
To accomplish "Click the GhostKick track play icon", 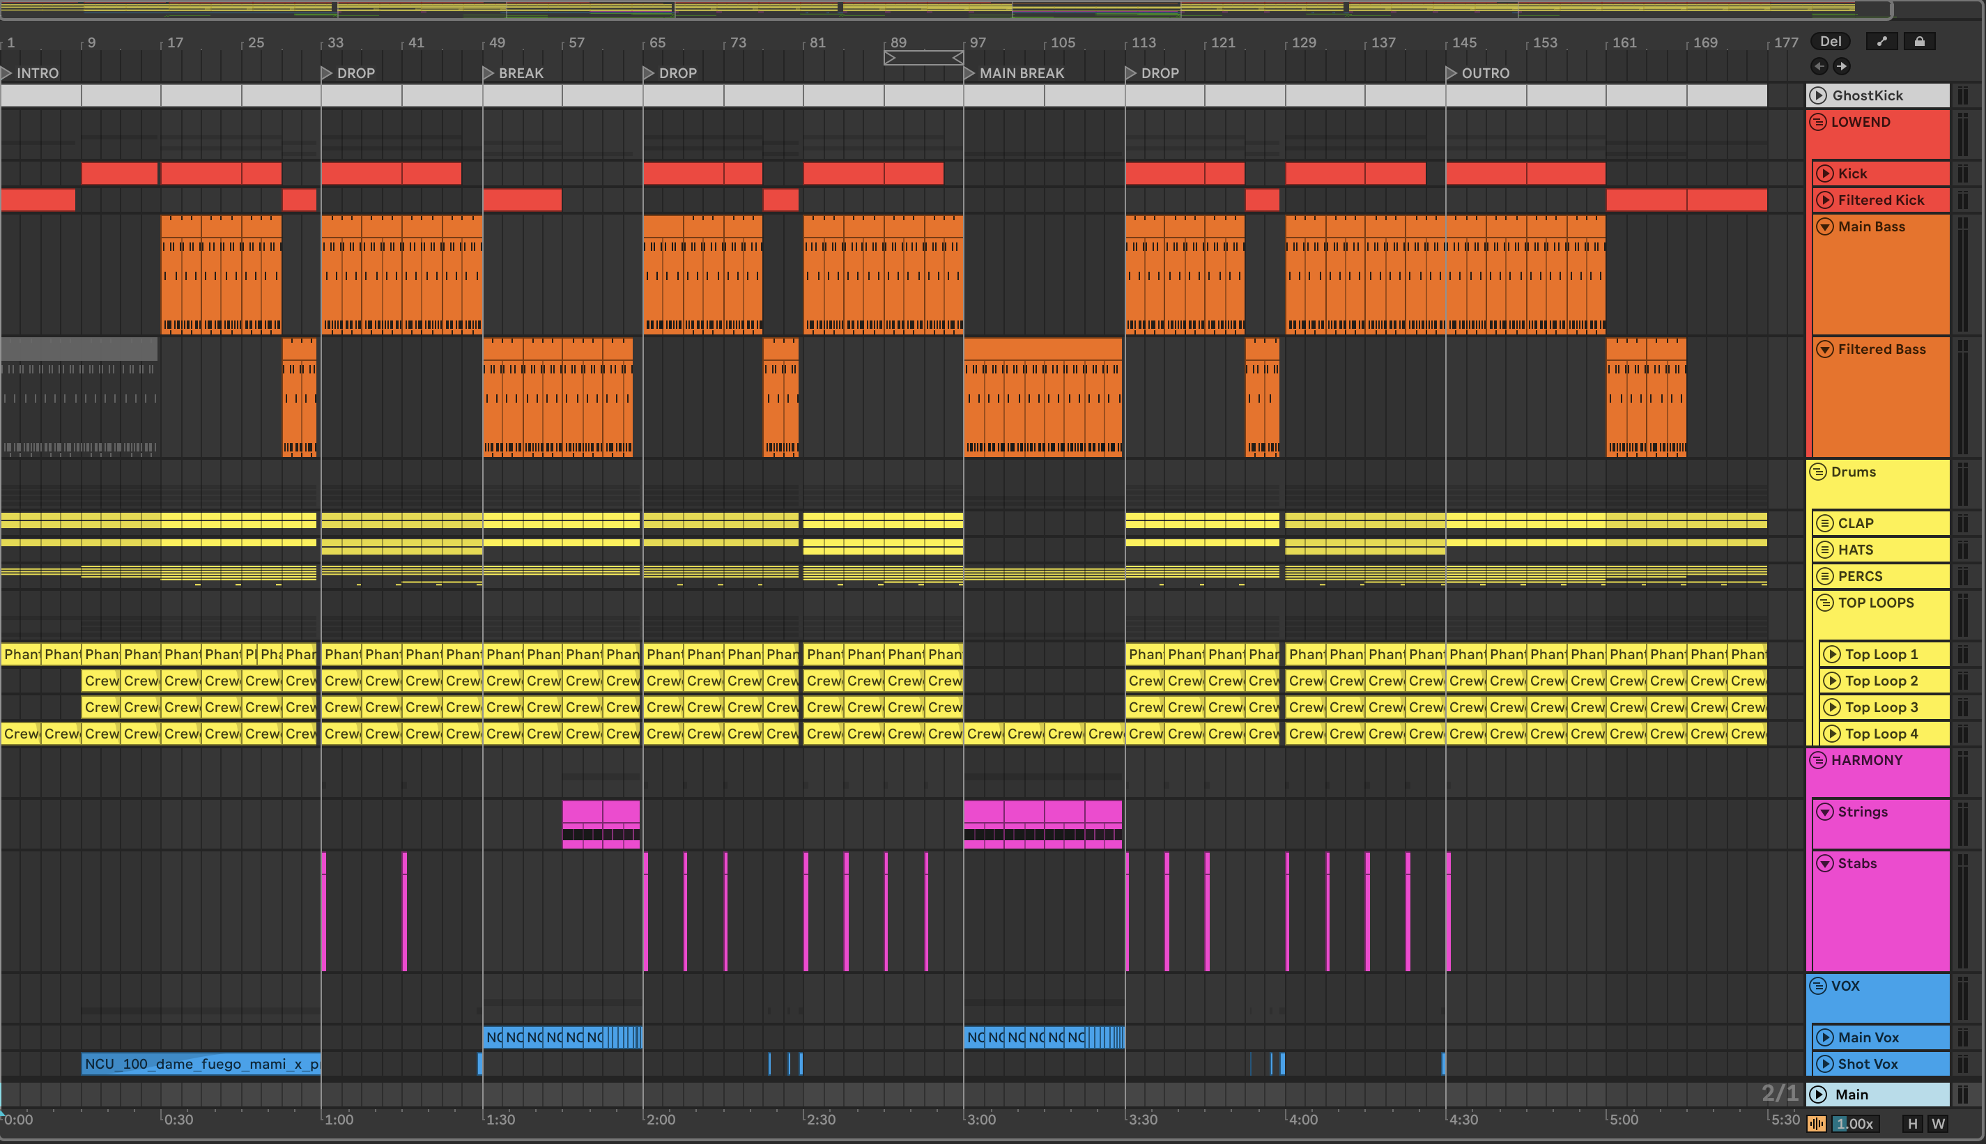I will (x=1818, y=96).
